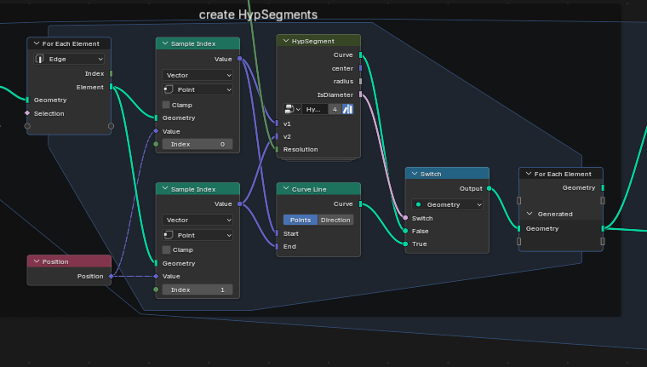Click the Element output socket
647x367 pixels.
click(x=111, y=87)
